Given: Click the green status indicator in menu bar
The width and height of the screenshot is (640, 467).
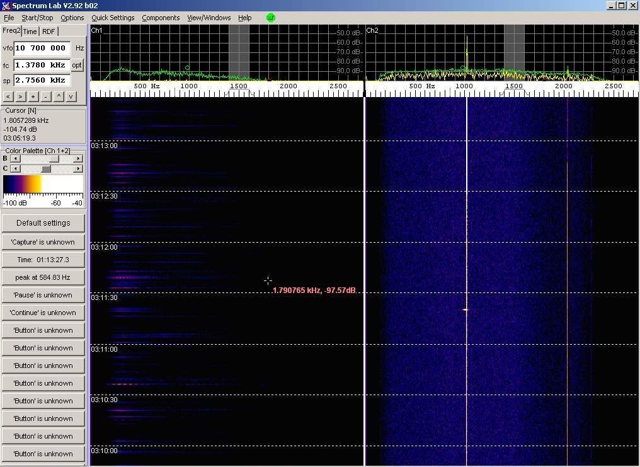Looking at the screenshot, I should coord(271,18).
